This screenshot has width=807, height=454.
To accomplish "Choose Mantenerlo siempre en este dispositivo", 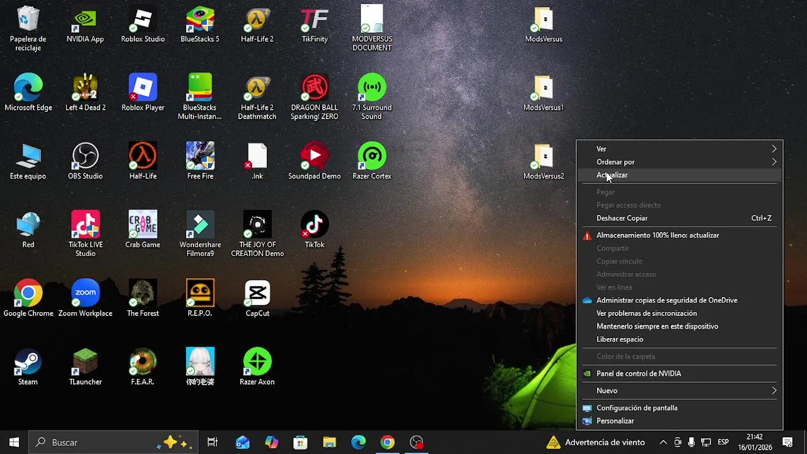I will click(x=680, y=327).
